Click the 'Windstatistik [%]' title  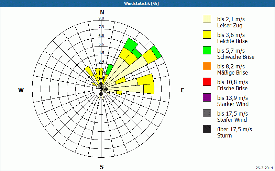click(141, 3)
